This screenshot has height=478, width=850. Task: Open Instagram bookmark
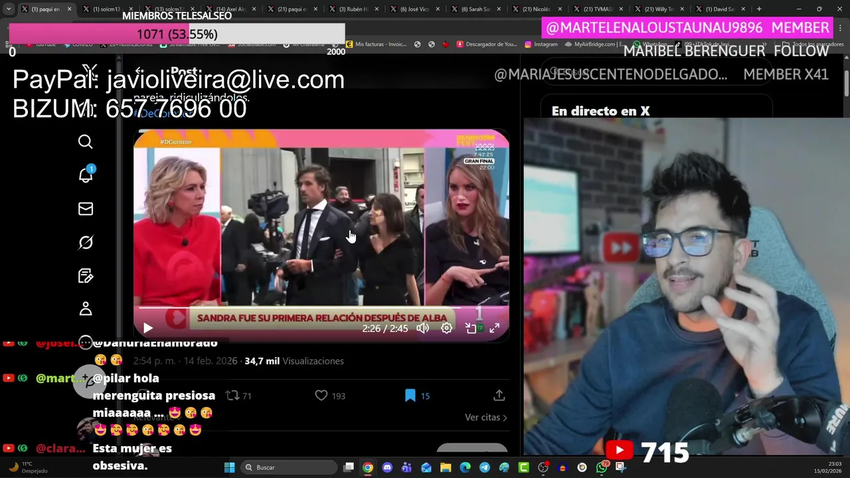(541, 44)
